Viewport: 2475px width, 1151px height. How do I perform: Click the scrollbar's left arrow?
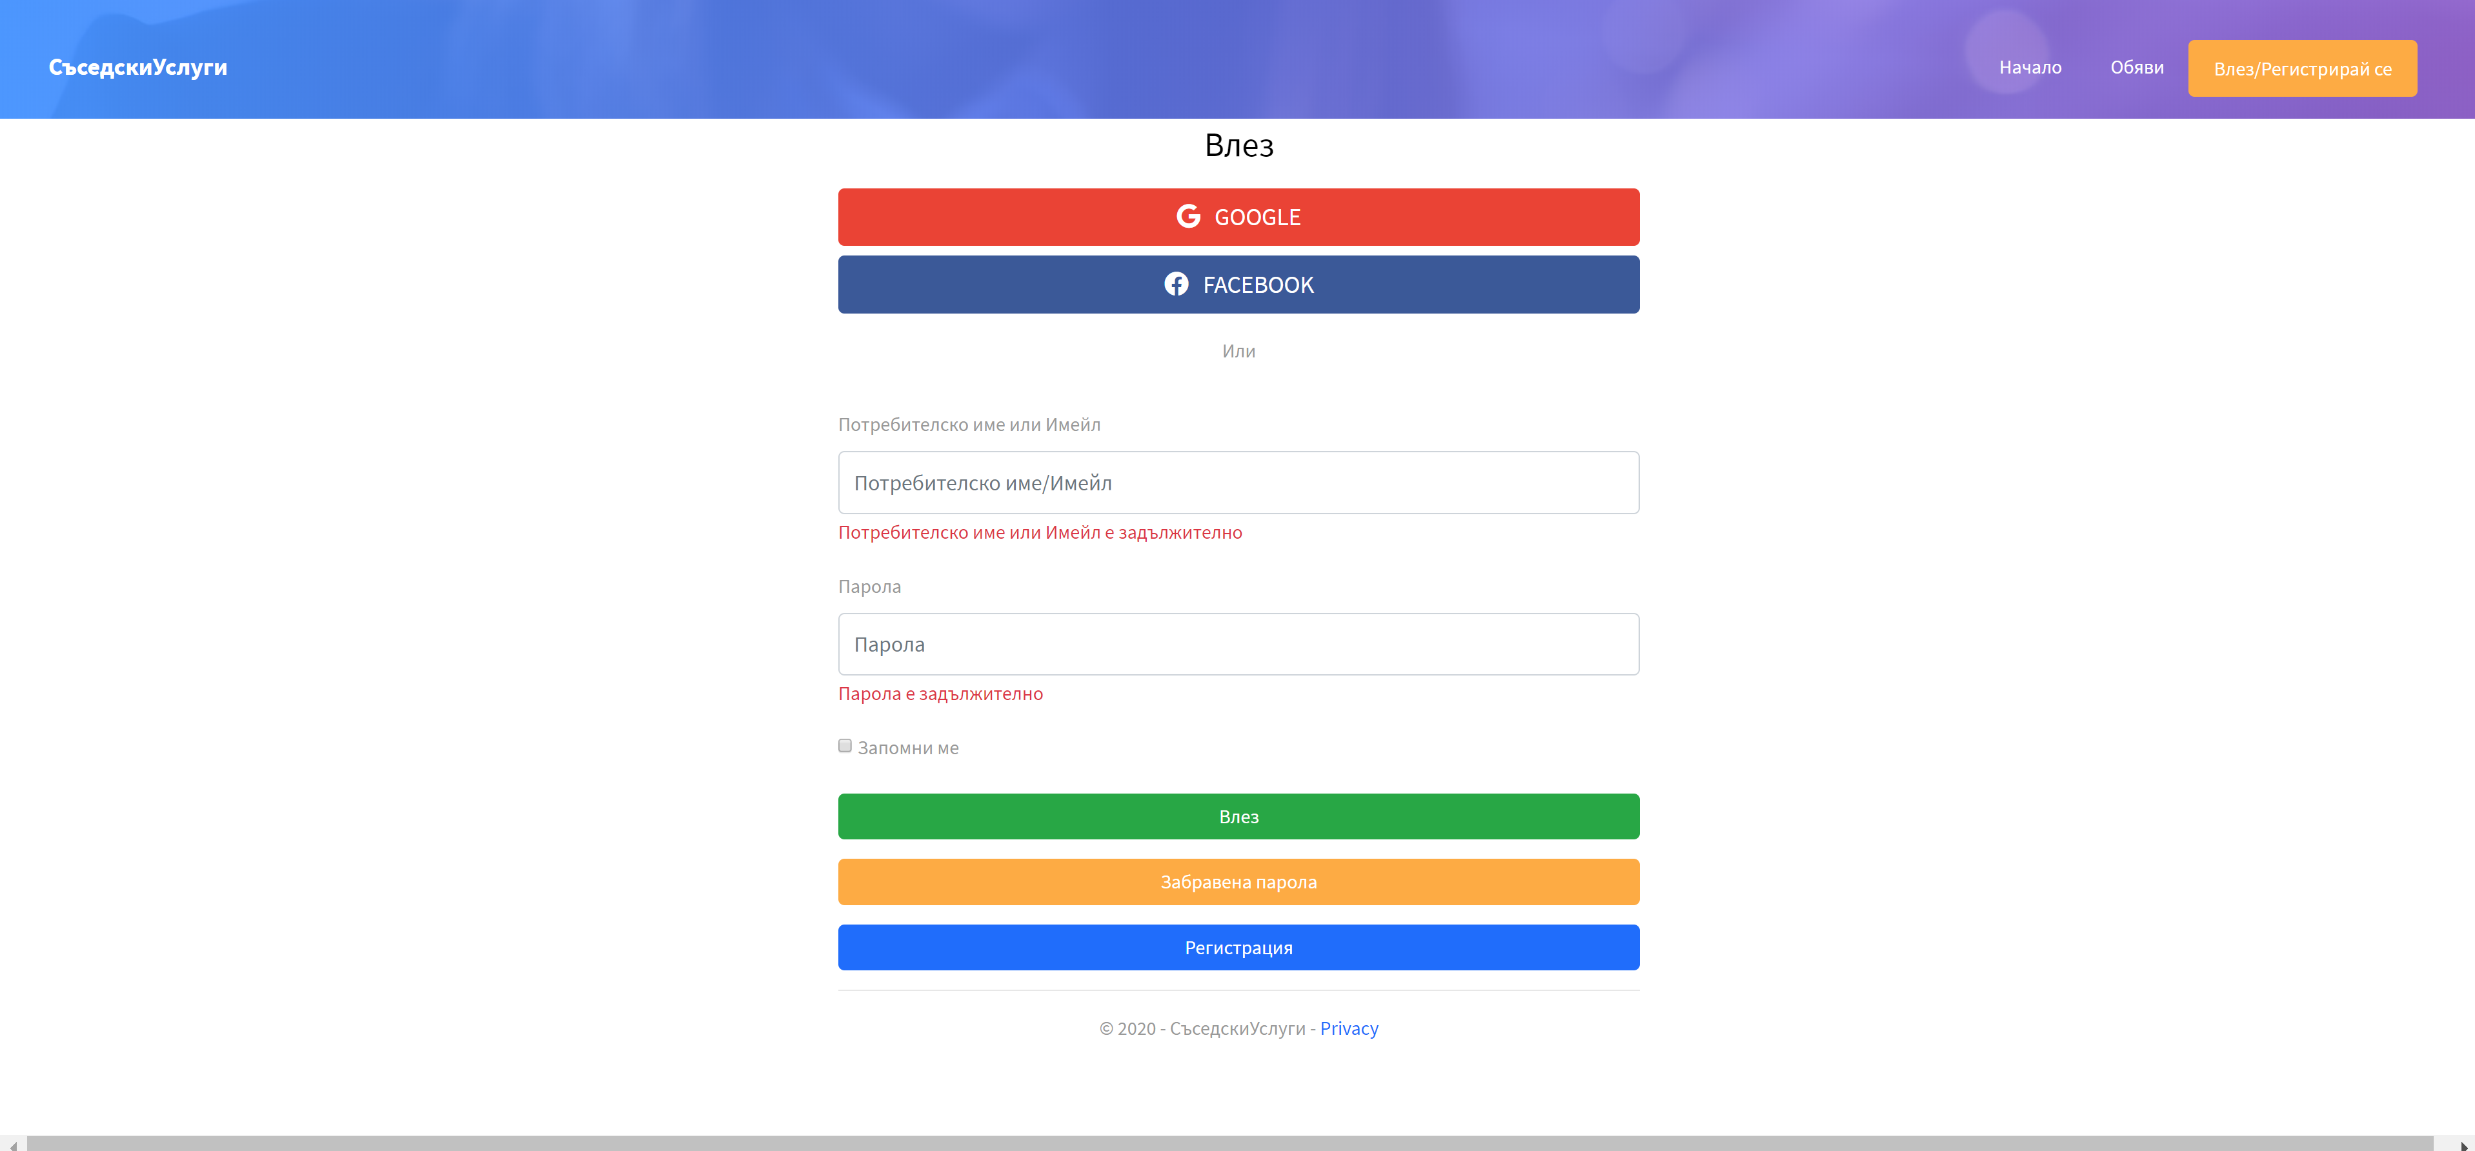tap(12, 1145)
